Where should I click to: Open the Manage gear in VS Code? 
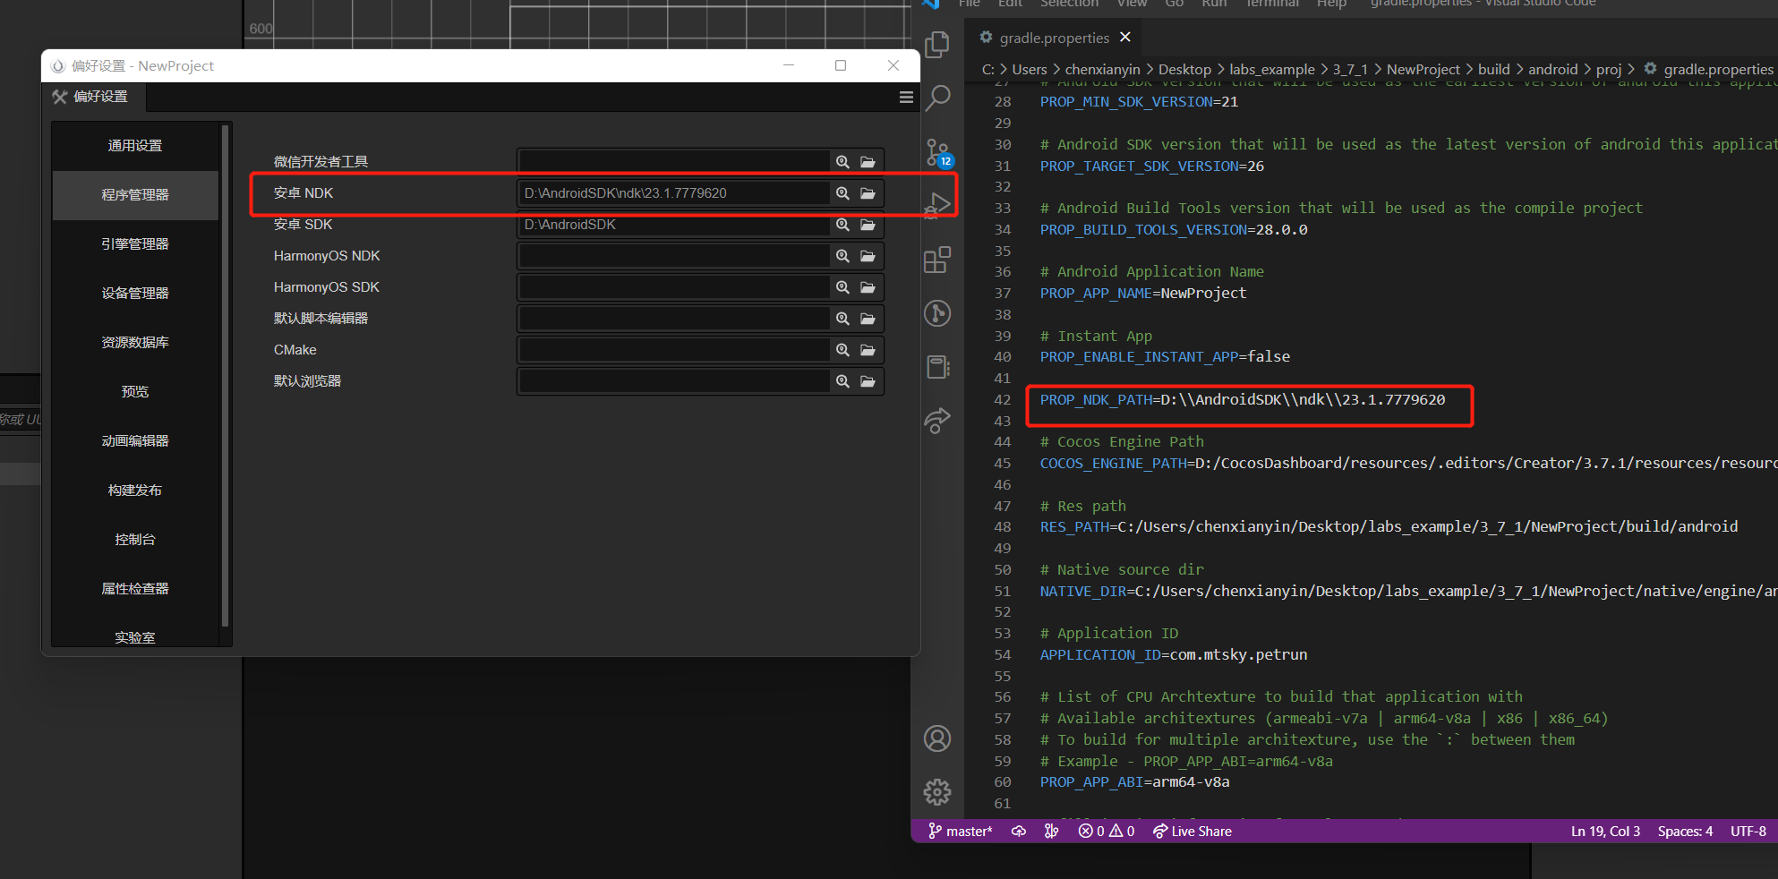point(937,791)
